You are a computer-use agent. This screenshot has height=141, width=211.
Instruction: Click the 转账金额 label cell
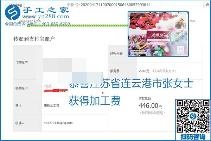(x=122, y=54)
